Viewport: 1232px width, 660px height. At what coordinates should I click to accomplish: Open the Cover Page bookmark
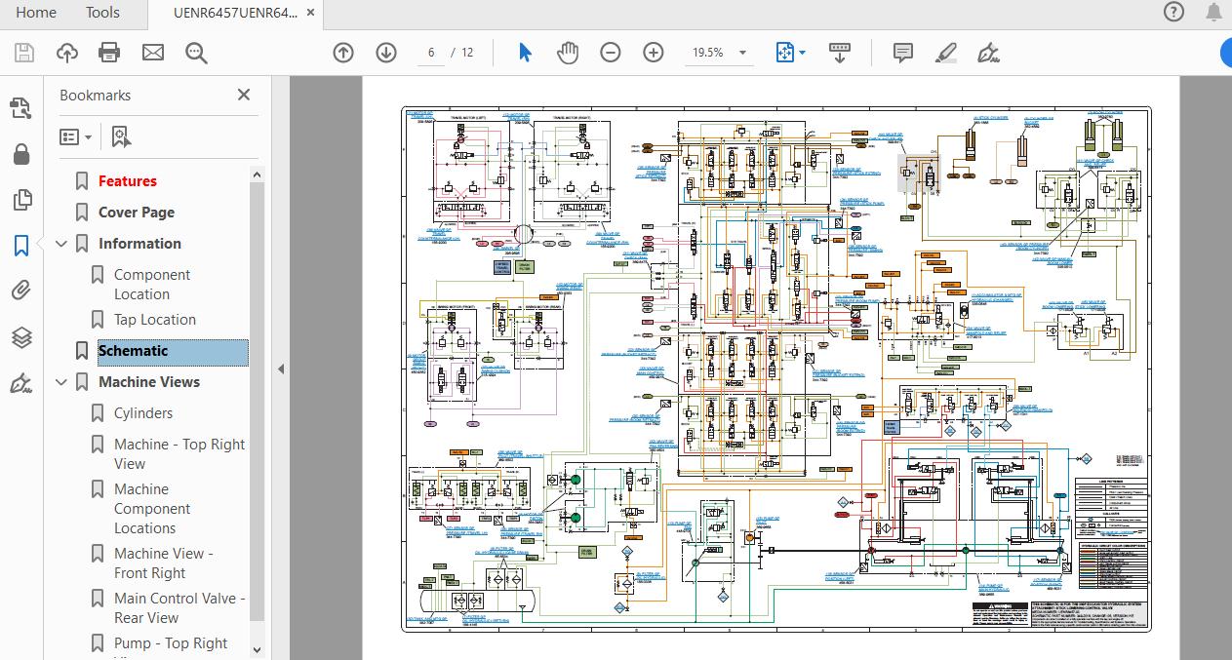[x=136, y=213]
